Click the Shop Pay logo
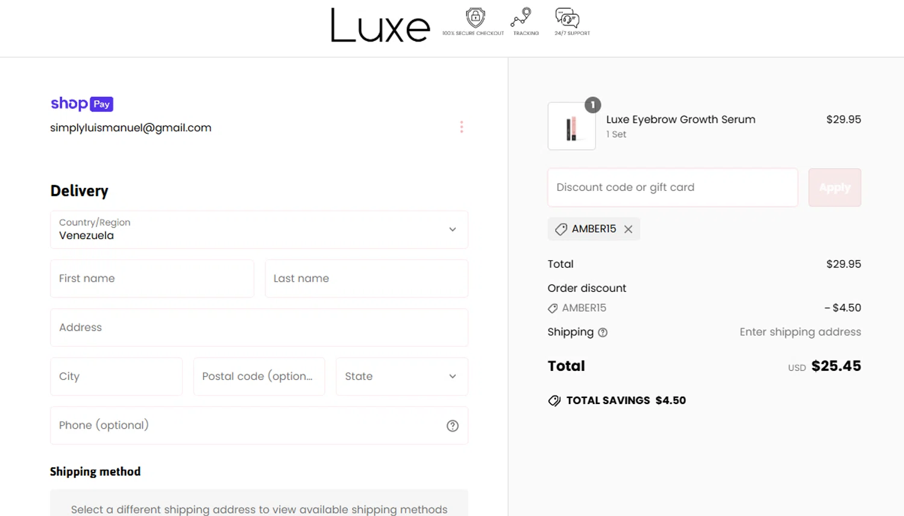Screen dimensions: 904x516 (82, 104)
